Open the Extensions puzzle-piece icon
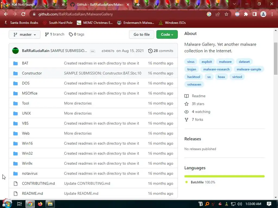Screen dimensions: 278x208 click(x=246, y=14)
